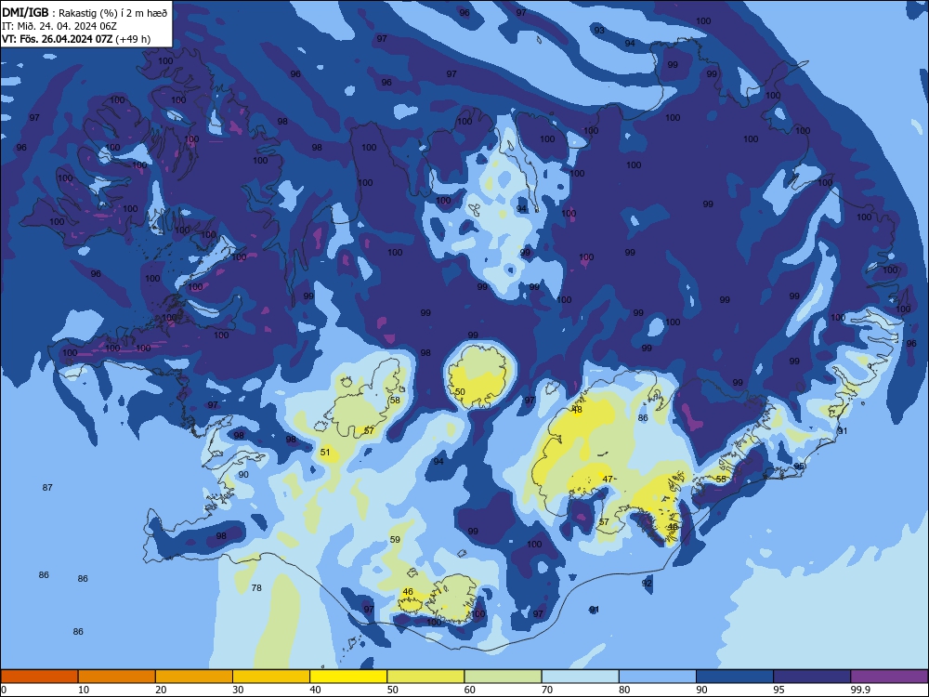Click the 80–90% light blue legend swatch
This screenshot has width=929, height=697.
658,677
